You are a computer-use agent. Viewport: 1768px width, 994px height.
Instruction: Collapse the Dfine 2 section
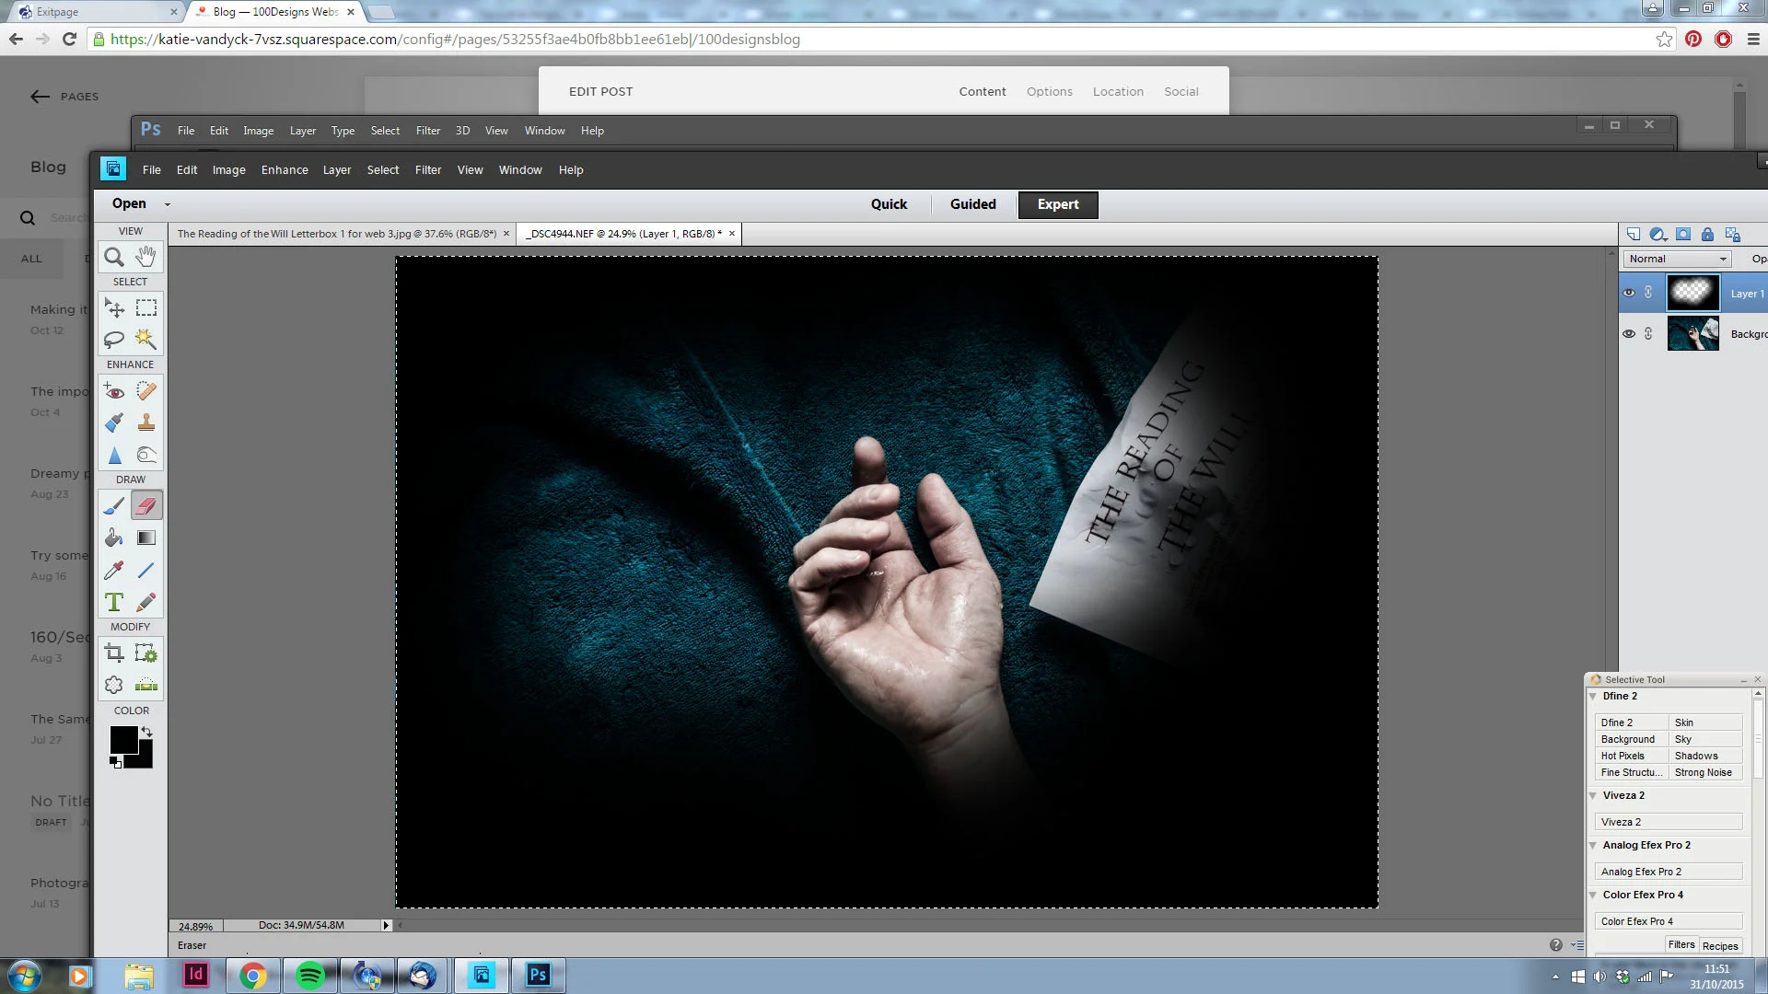[x=1593, y=696]
